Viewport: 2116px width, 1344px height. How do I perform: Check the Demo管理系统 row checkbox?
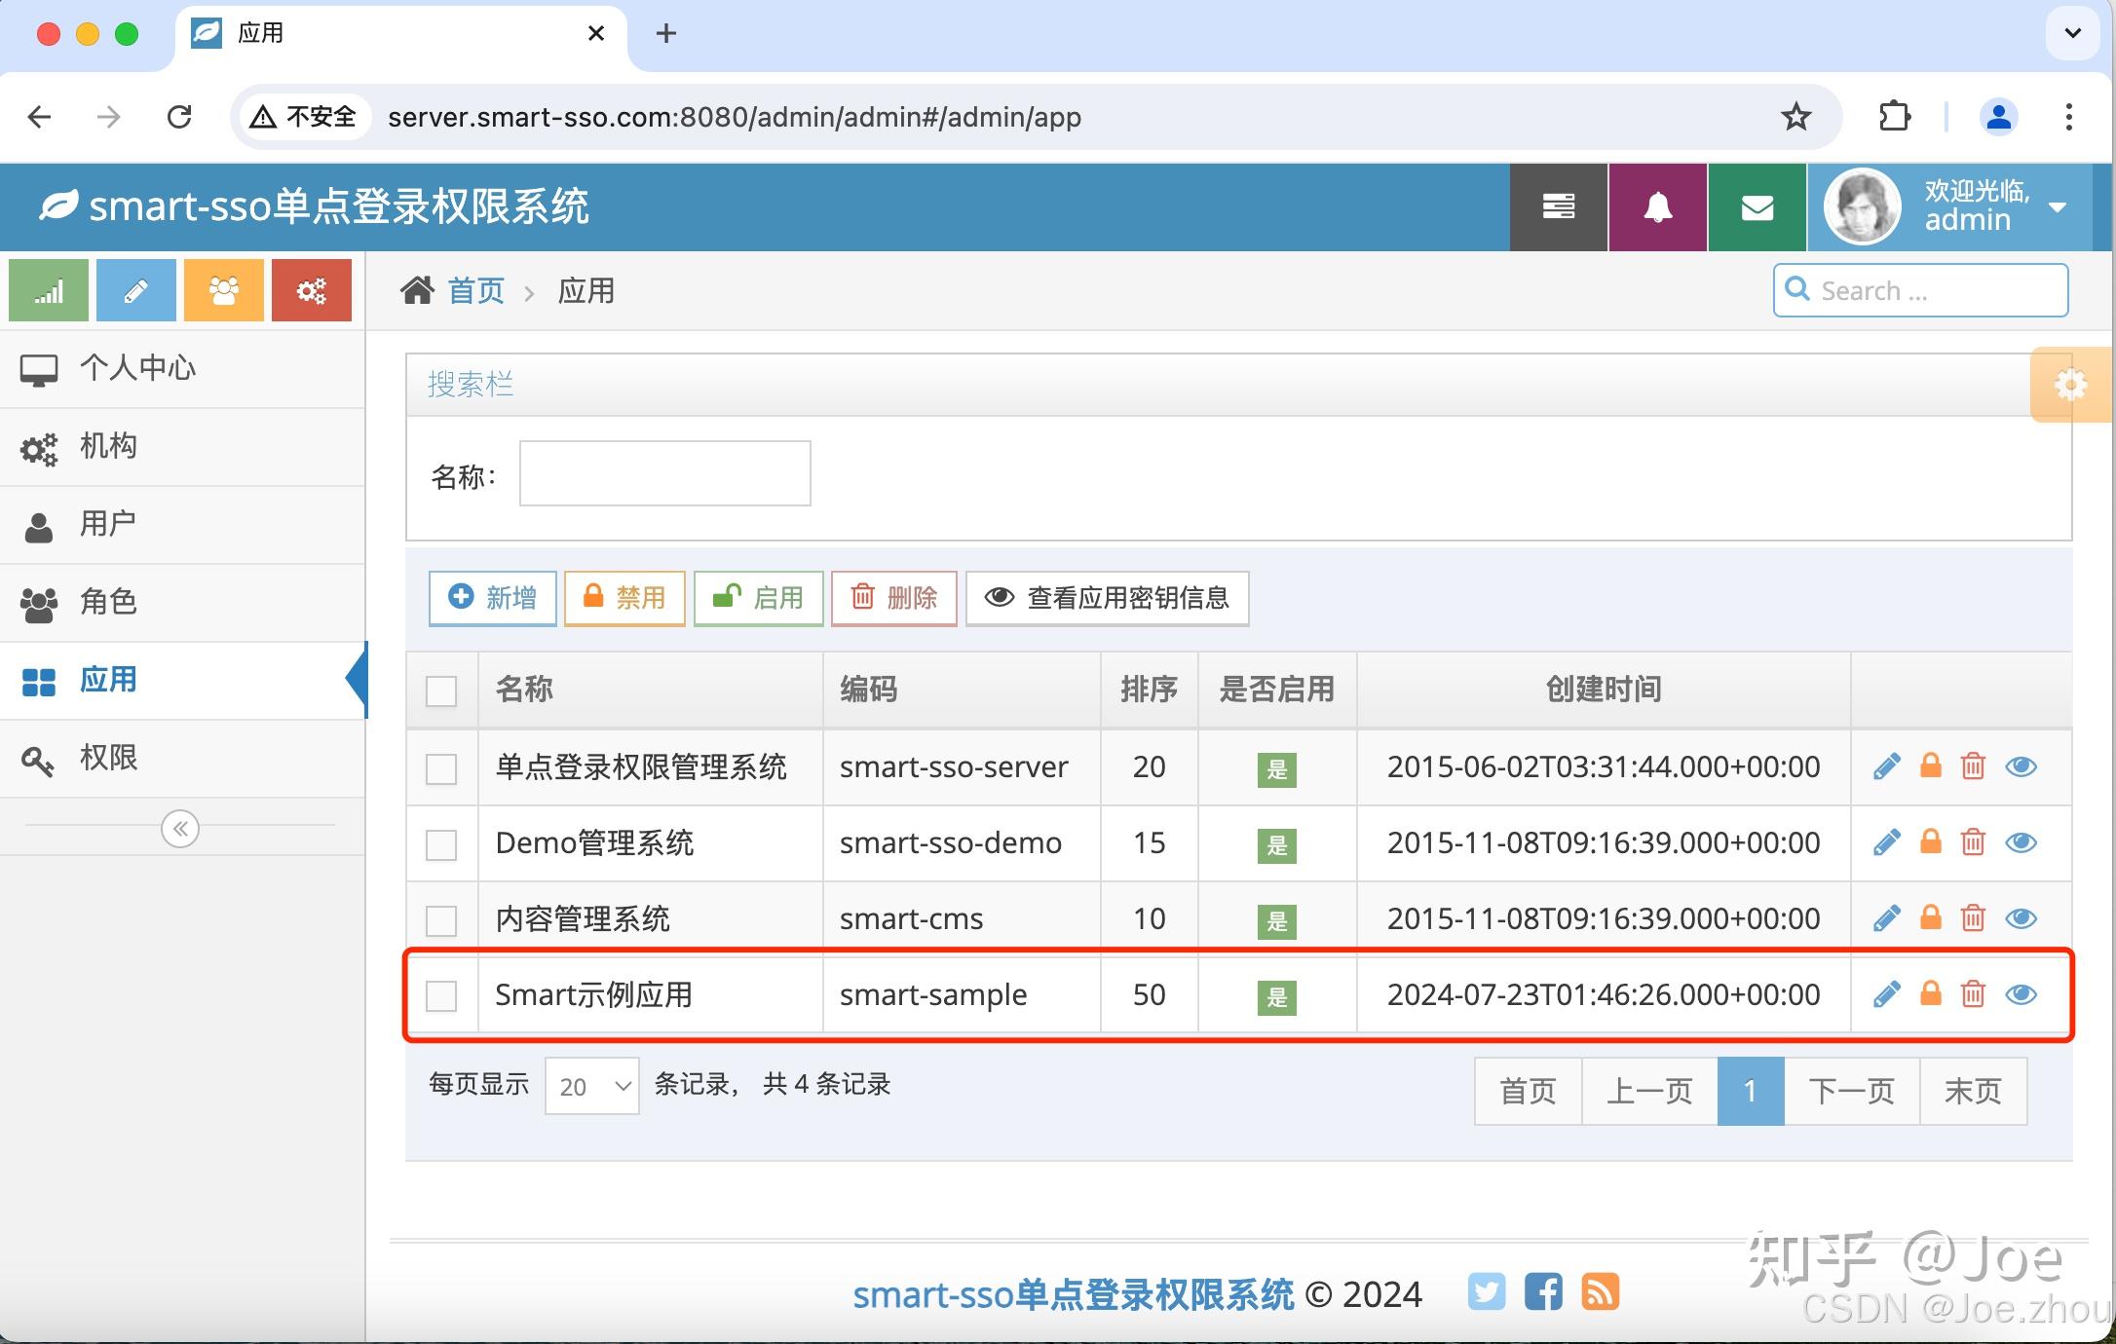(x=441, y=845)
